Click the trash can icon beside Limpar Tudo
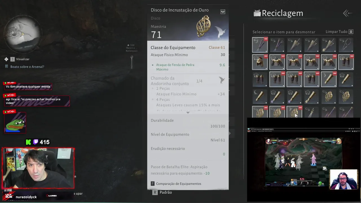Viewport: 361px width, 203px height. click(351, 32)
